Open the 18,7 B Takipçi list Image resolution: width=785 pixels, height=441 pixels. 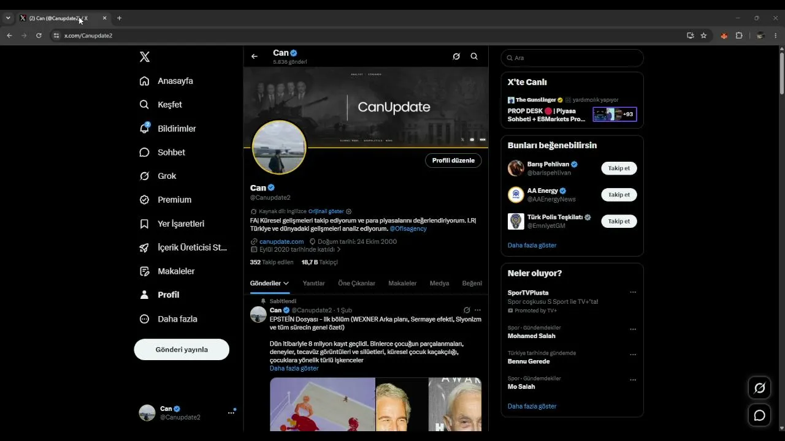[x=320, y=262]
